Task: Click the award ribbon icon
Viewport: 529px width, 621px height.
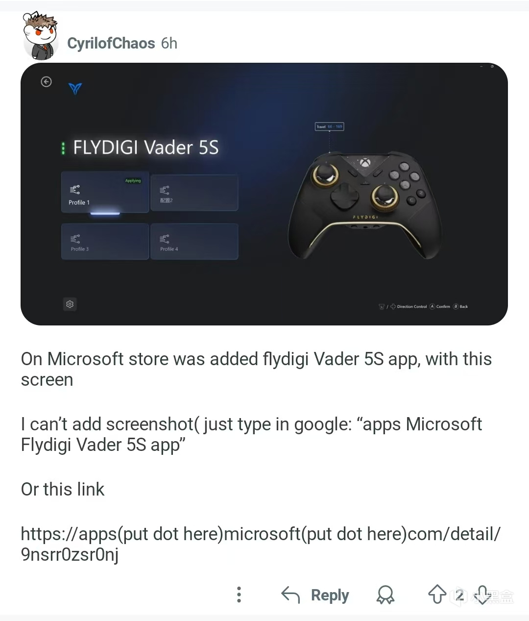Action: 385,595
